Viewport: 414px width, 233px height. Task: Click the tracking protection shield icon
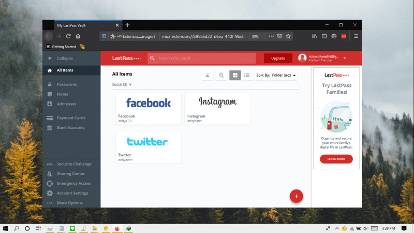[105, 36]
